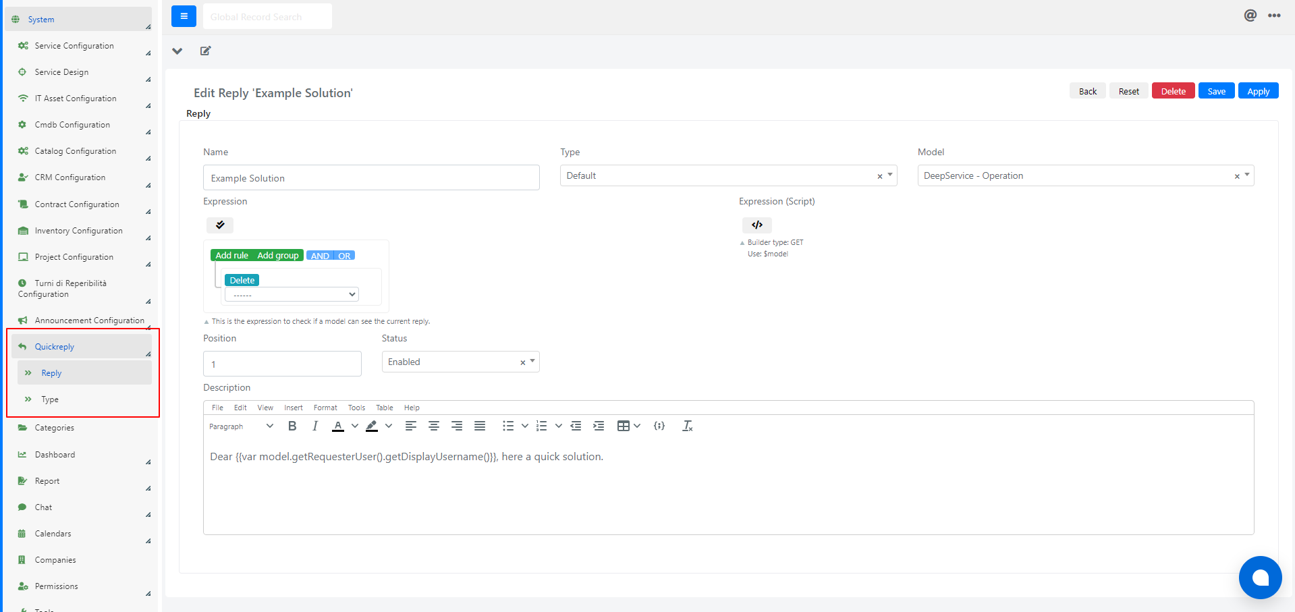Set text color with the underlined A
The width and height of the screenshot is (1295, 612).
pyautogui.click(x=338, y=426)
